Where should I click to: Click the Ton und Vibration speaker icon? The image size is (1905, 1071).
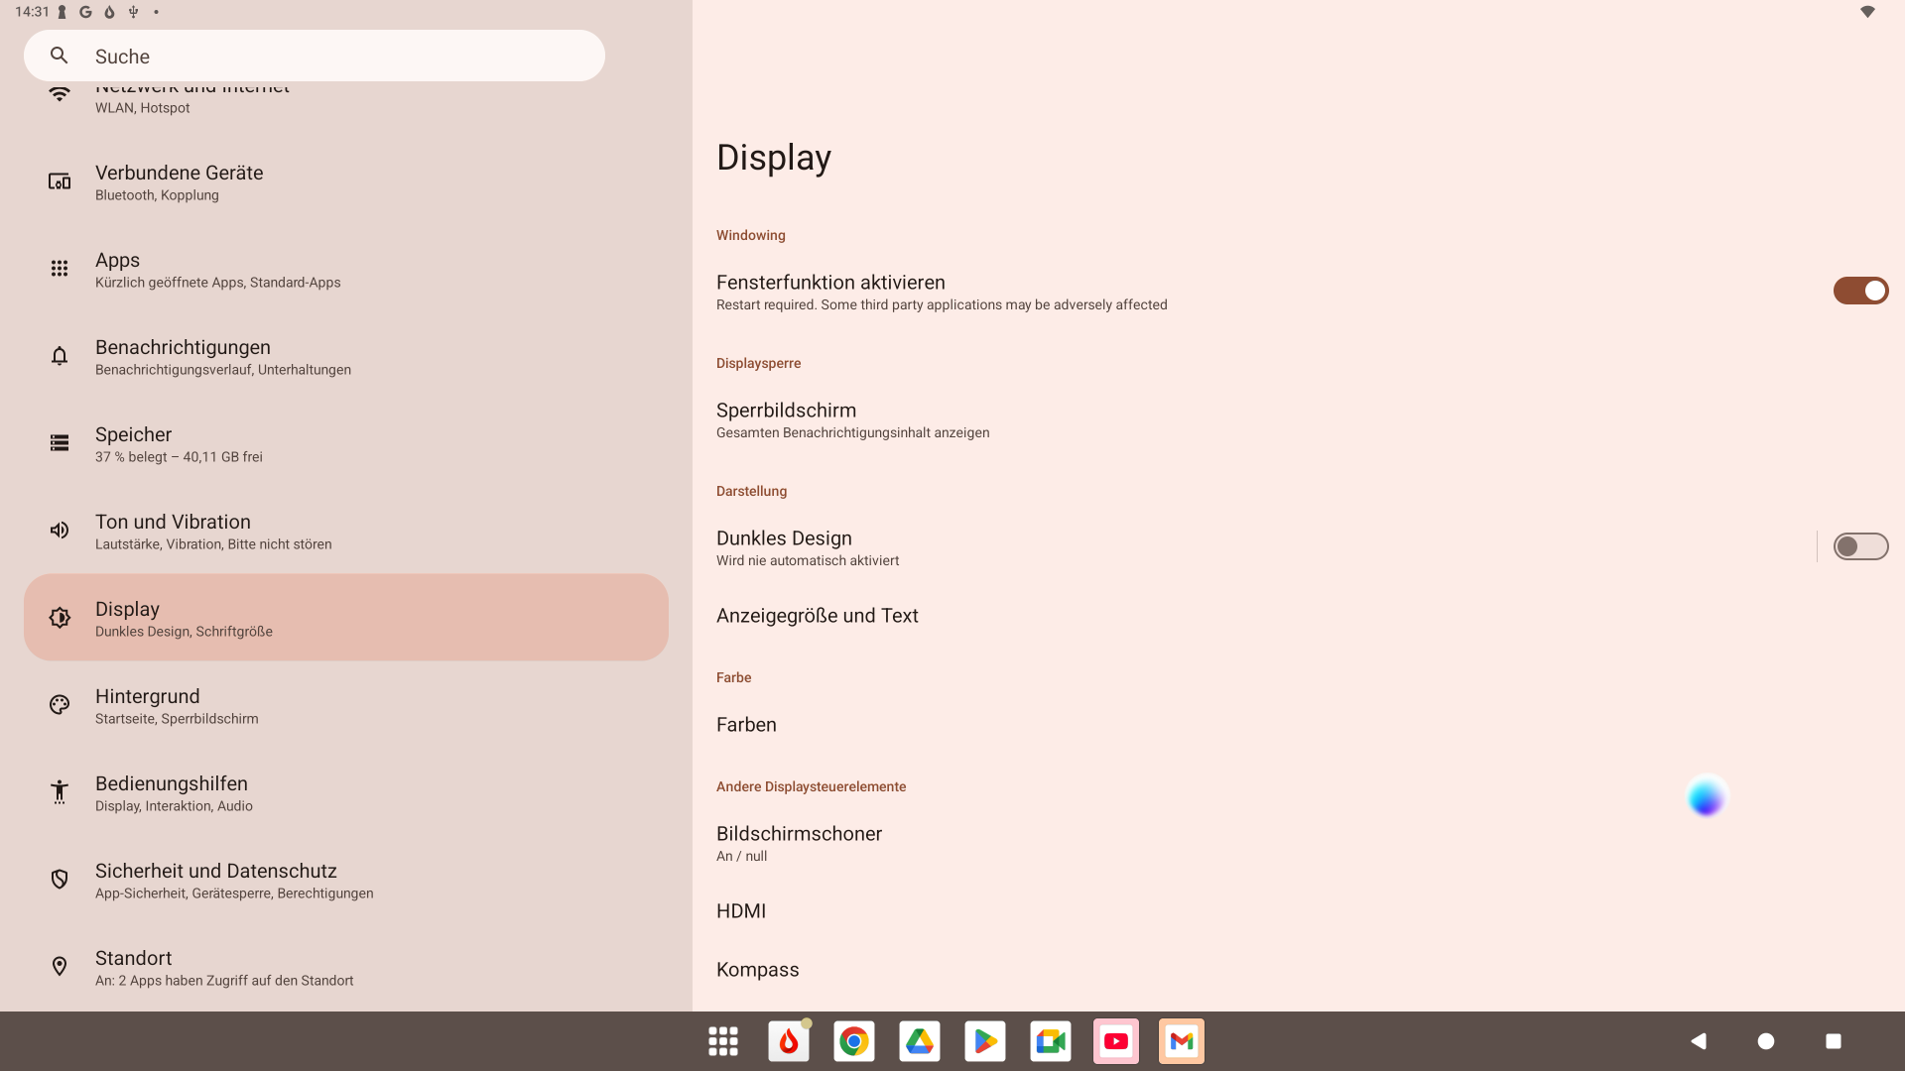(x=60, y=531)
